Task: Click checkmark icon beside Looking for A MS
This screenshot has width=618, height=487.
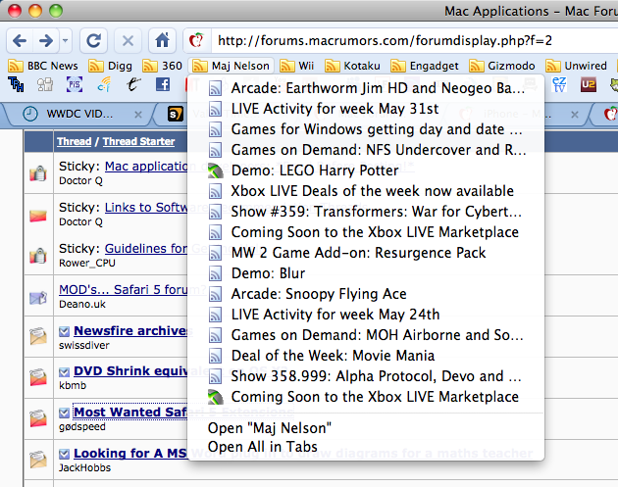Action: point(64,455)
